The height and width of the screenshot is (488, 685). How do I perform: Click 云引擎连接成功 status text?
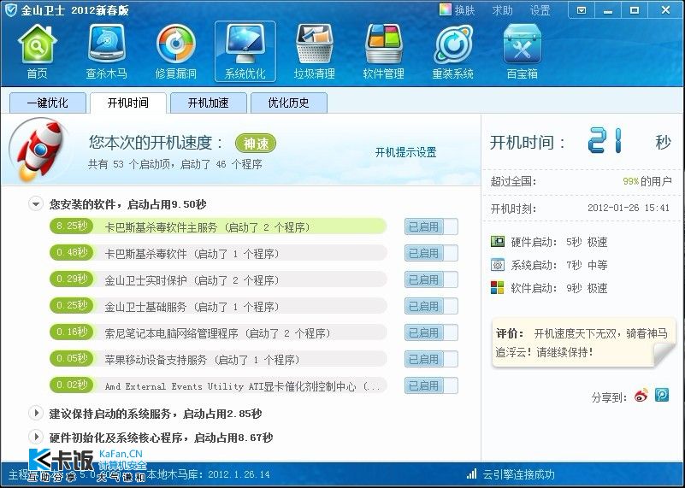[518, 474]
